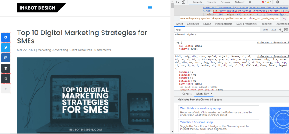Switch to the Network panel
Viewport: 289px width, 134px height.
tap(240, 2)
